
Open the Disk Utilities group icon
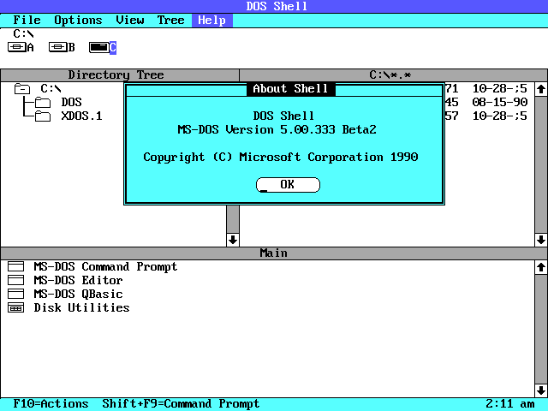pos(15,308)
